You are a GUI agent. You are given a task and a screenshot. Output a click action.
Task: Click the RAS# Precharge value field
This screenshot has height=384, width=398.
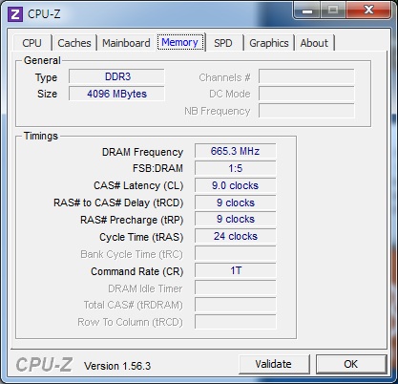(236, 219)
